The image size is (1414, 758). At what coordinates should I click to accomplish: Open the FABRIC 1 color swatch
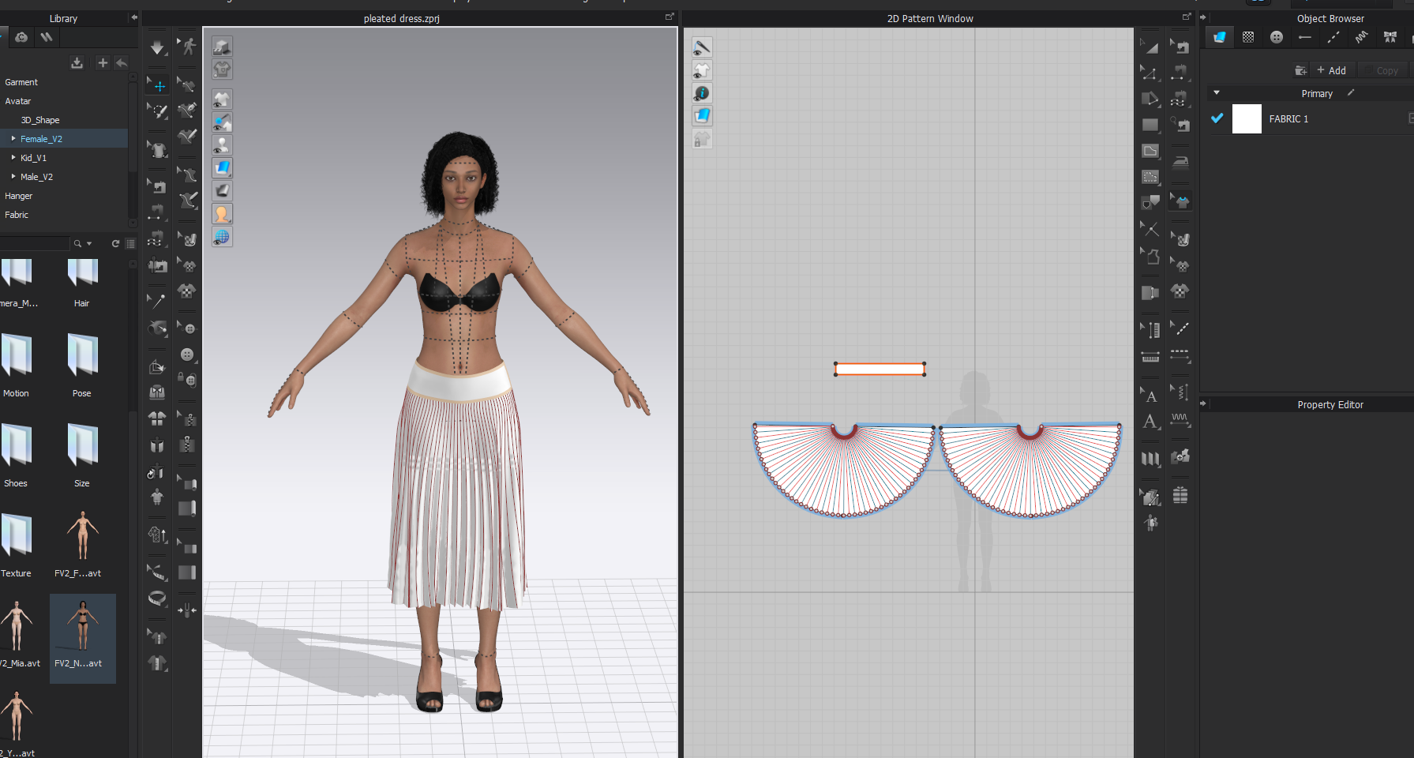tap(1247, 118)
